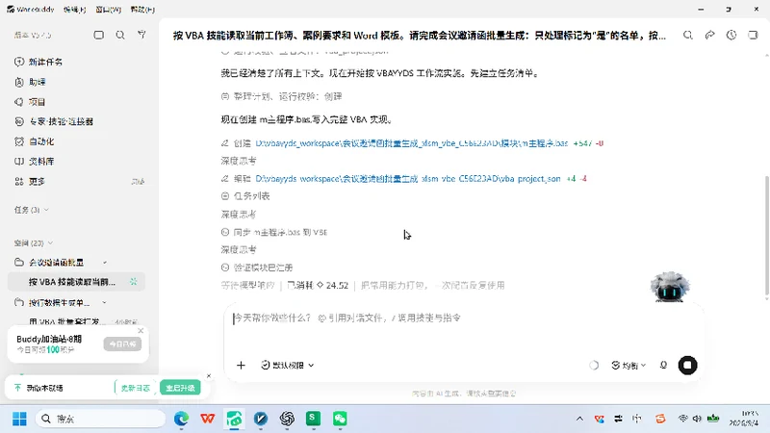Open the ChatGPT app in the taskbar
This screenshot has height=433, width=770.
point(287,419)
